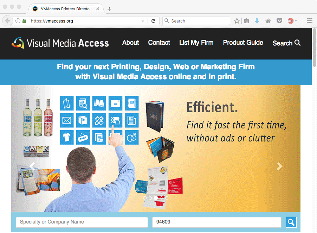Go to List My Firm
Screen dimensions: 317x233
coord(196,43)
